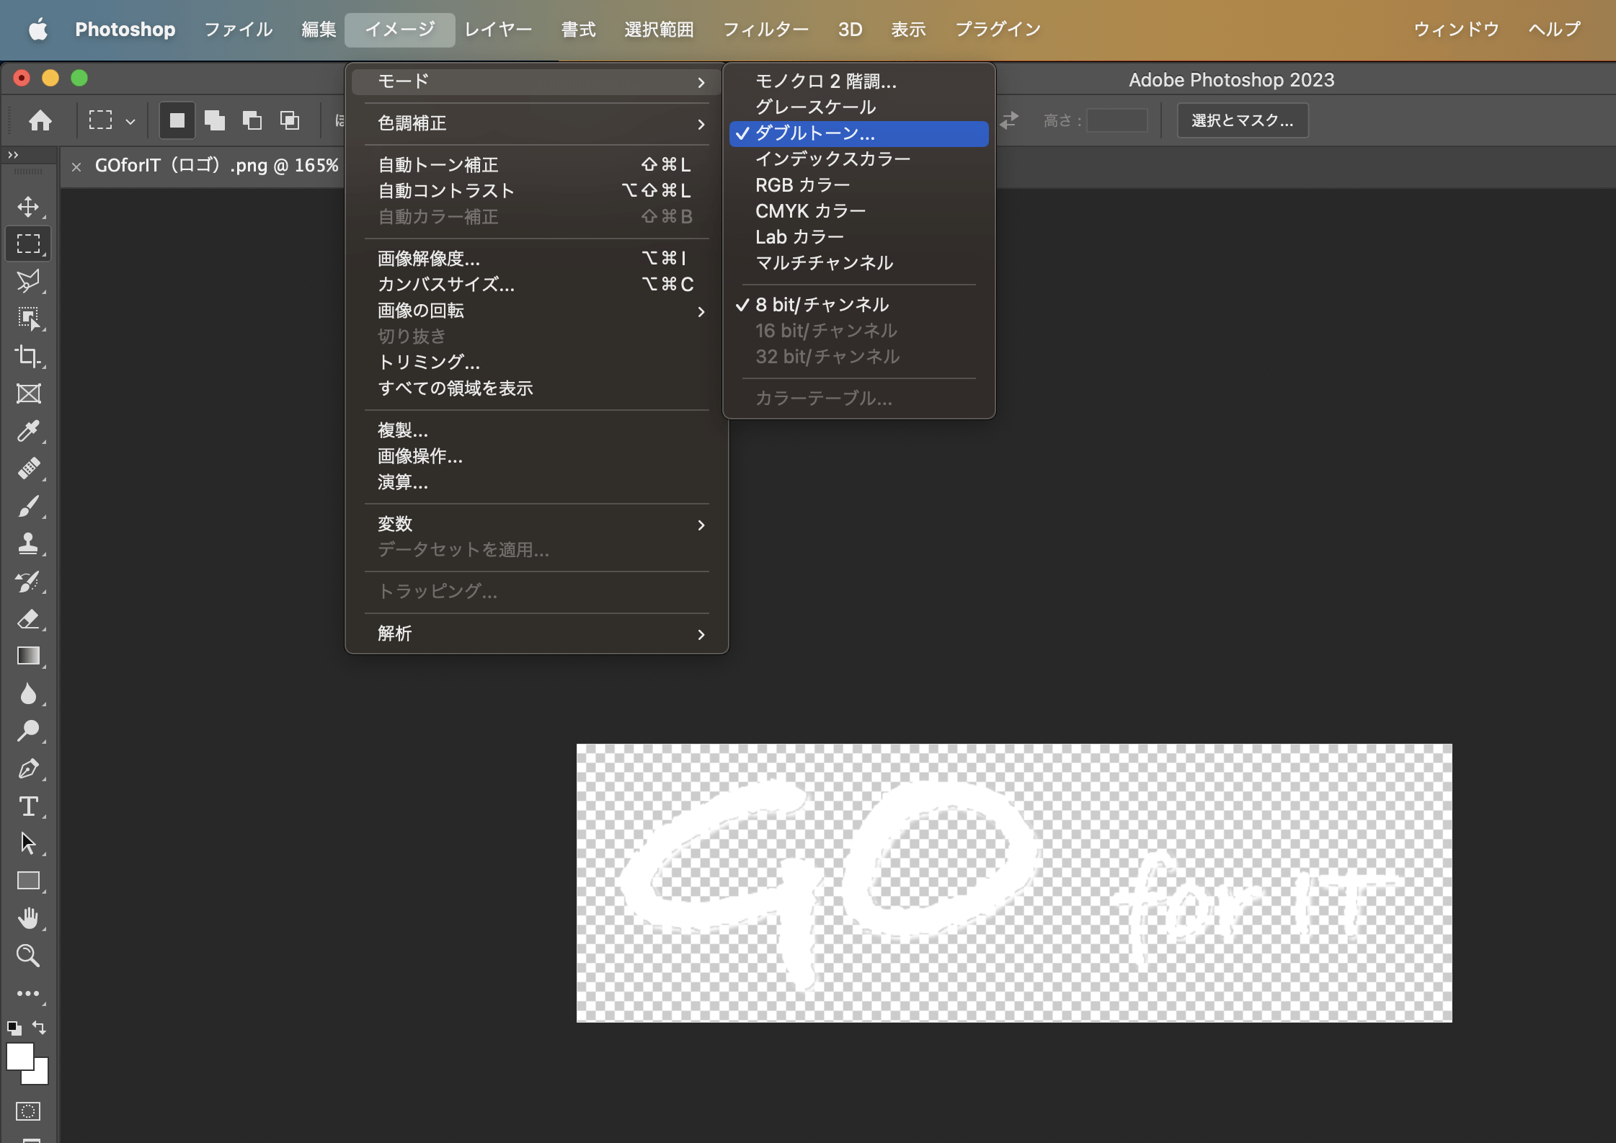This screenshot has height=1143, width=1616.
Task: Choose トリミング... command
Action: tap(537, 363)
